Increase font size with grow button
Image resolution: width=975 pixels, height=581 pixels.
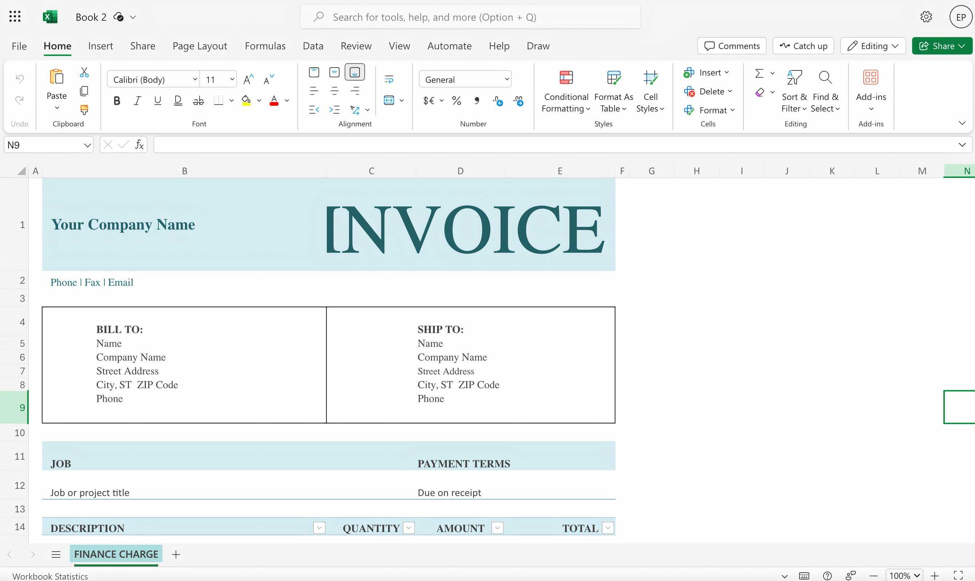248,80
